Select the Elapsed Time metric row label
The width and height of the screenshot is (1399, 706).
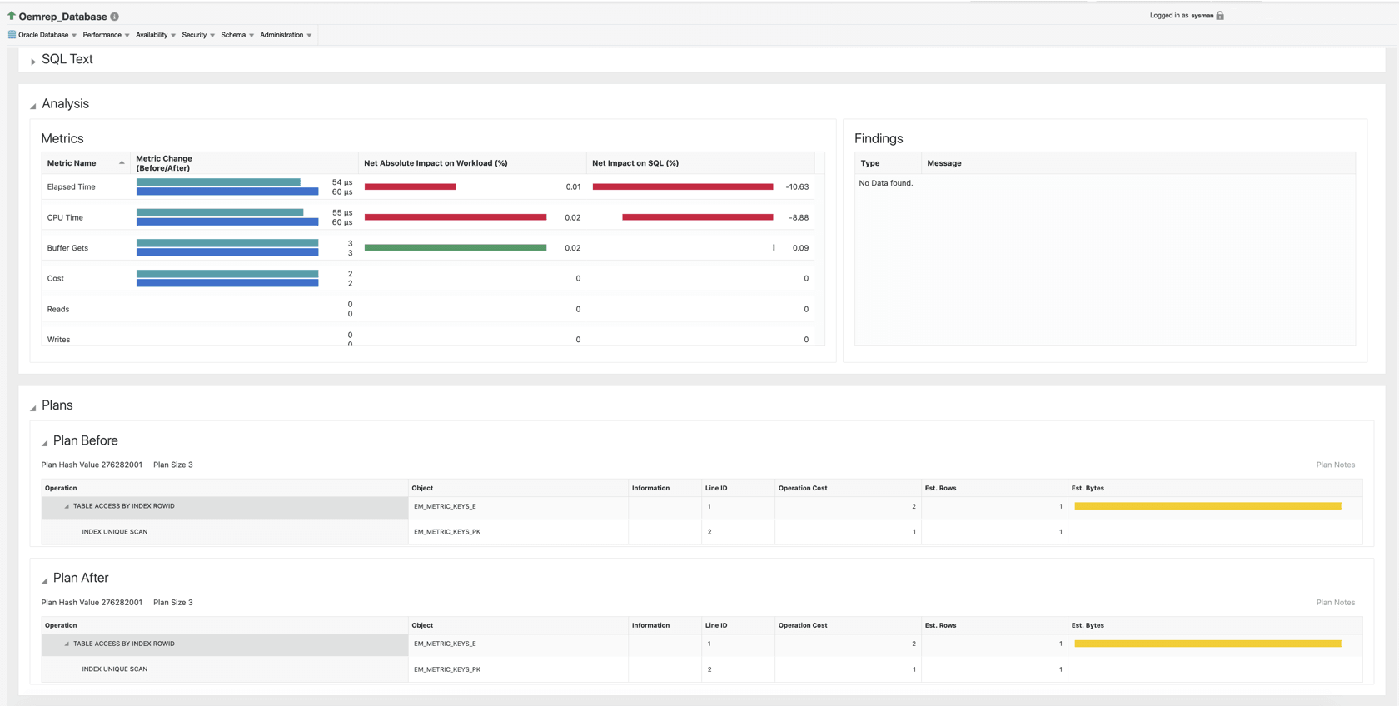72,187
